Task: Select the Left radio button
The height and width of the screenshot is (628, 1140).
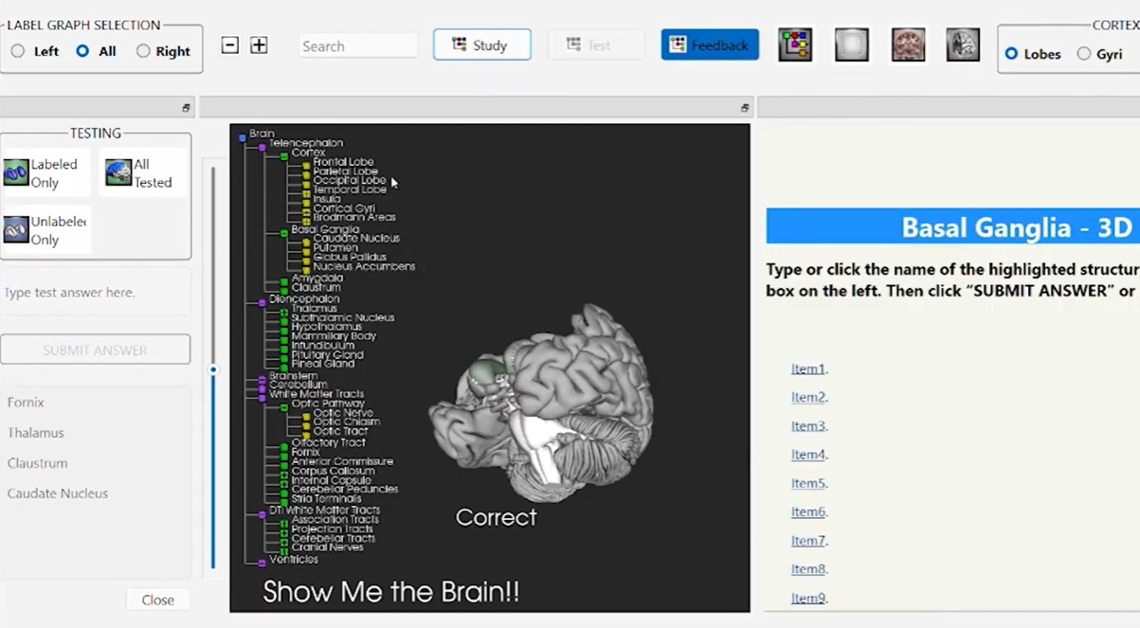Action: (18, 51)
